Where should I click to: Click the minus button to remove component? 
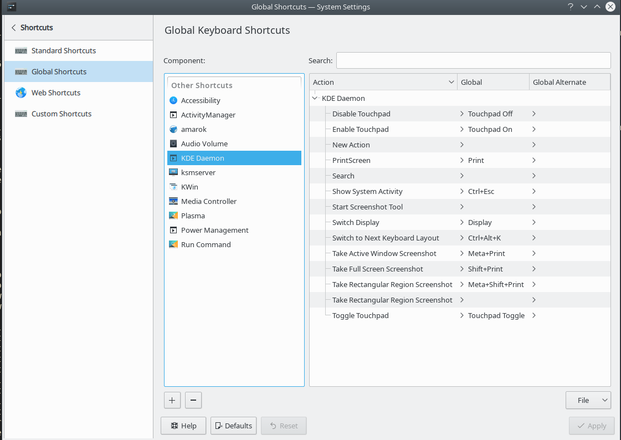(x=193, y=400)
